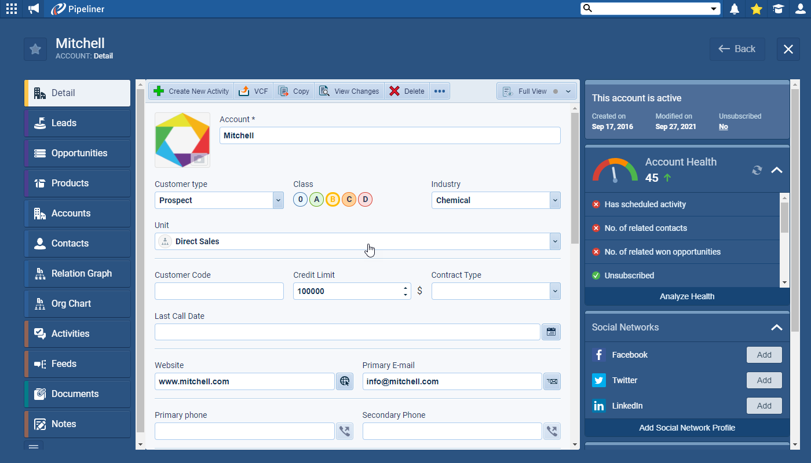811x463 pixels.
Task: Click the calendar icon beside Last Call Date
Action: coord(551,332)
